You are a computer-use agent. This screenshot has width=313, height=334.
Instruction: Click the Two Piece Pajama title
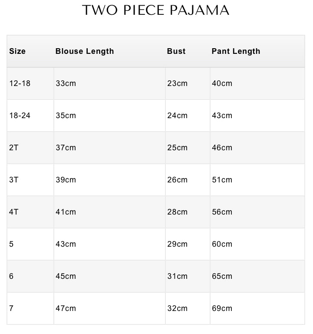point(156,10)
